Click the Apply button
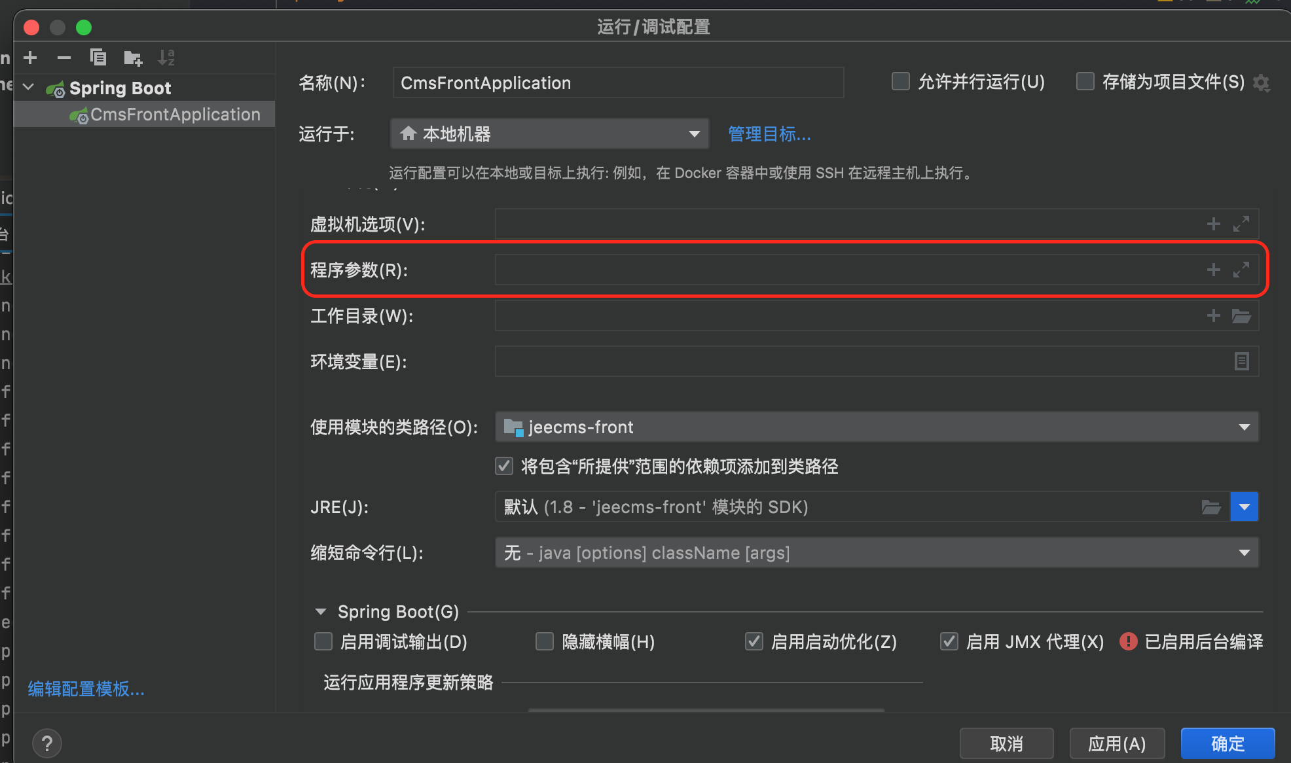Image resolution: width=1291 pixels, height=763 pixels. 1116,743
